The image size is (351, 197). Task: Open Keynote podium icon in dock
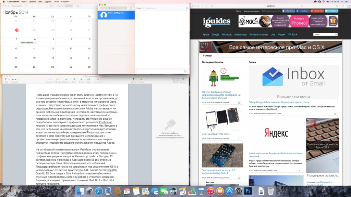click(201, 191)
